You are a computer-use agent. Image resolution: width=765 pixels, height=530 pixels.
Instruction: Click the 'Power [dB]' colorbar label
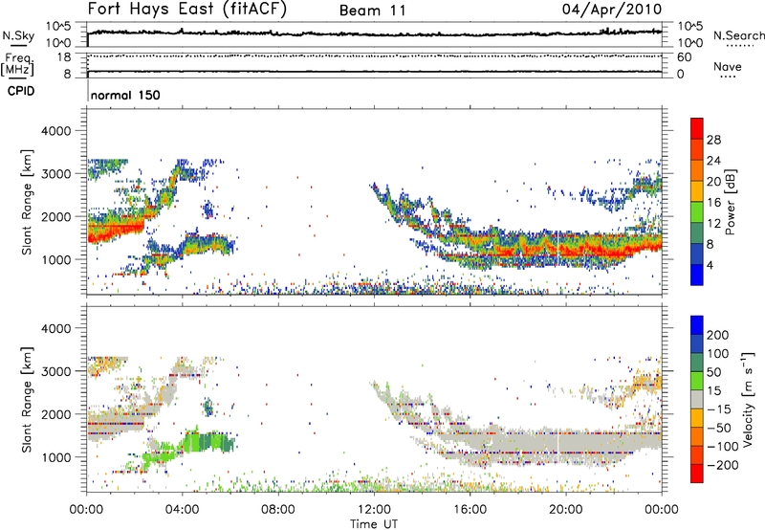click(x=731, y=202)
